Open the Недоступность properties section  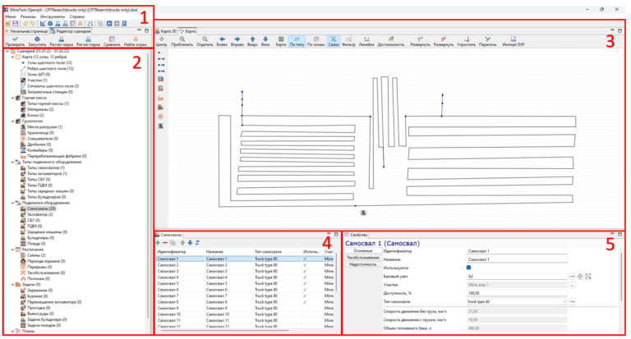(363, 264)
